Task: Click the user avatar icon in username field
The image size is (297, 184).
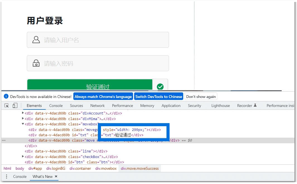Action: [36, 40]
